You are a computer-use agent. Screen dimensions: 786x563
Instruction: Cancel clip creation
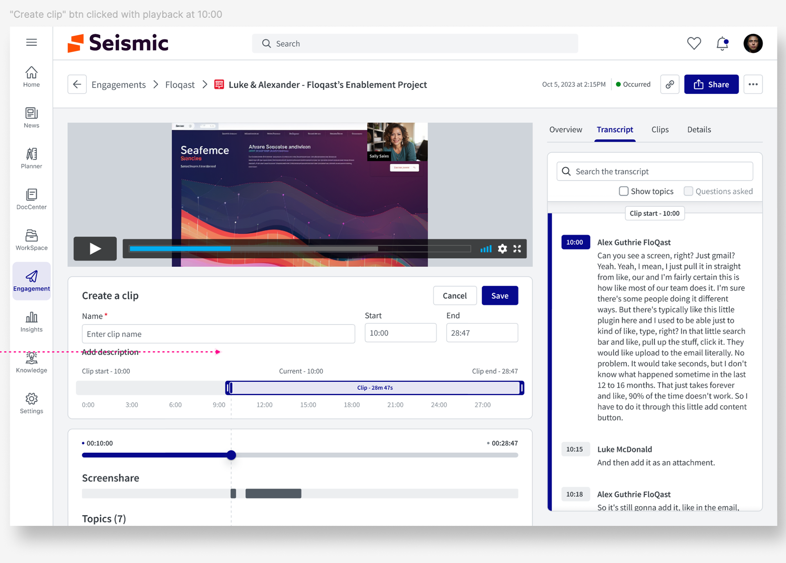pos(455,296)
